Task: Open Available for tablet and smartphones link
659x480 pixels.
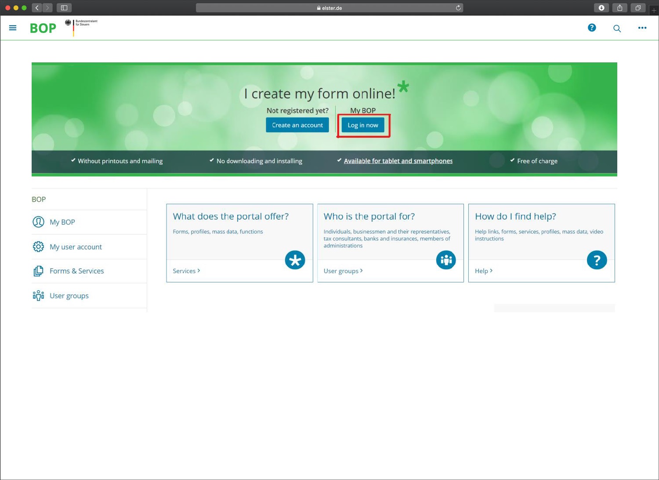Action: 398,161
